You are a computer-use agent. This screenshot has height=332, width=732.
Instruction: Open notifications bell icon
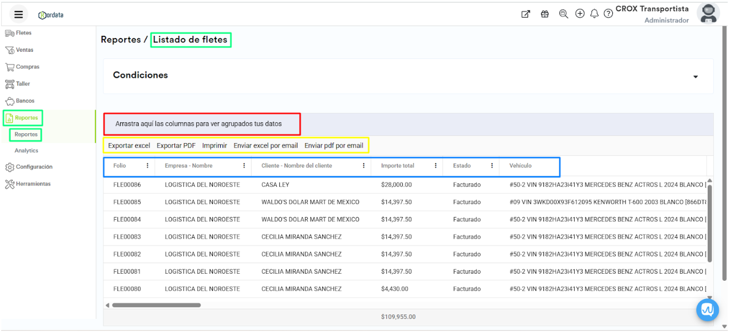tap(594, 14)
